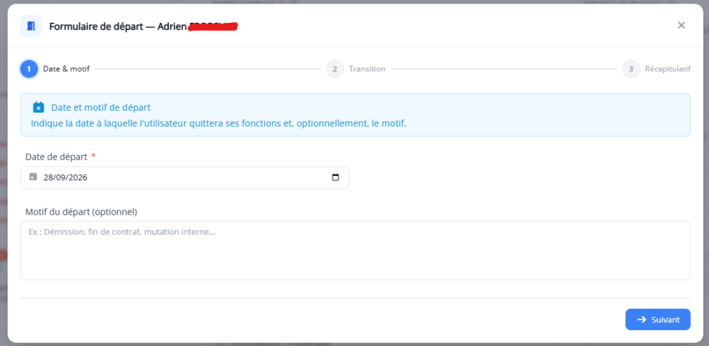Click the calendar icon in info banner
This screenshot has height=346, width=709.
(39, 107)
